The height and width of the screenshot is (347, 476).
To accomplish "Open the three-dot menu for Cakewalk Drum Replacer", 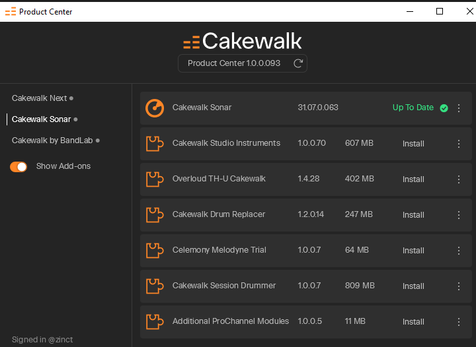I will click(x=459, y=214).
